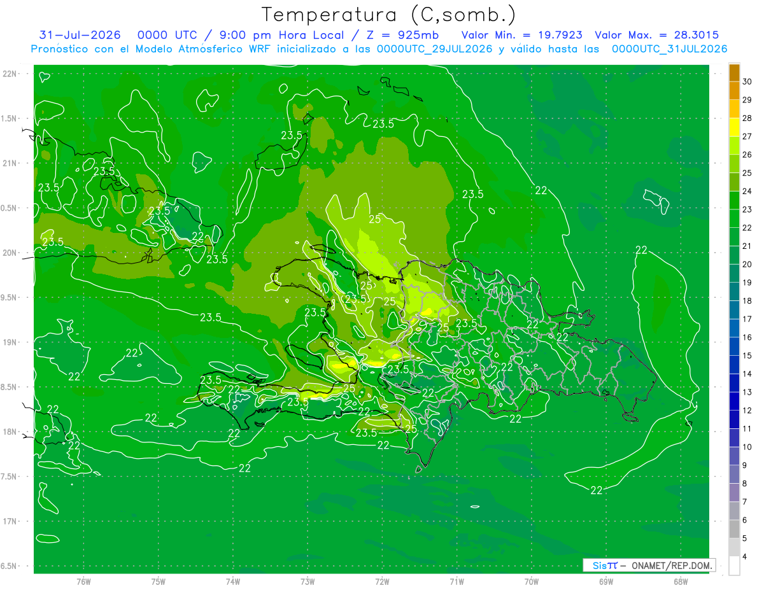Click the '72W' longitude axis label
Viewport: 764px width, 590px height.
pyautogui.click(x=382, y=581)
